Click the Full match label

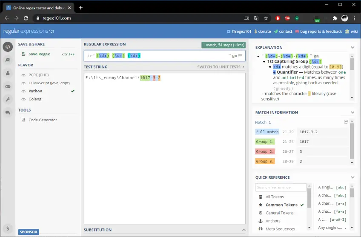coord(267,132)
